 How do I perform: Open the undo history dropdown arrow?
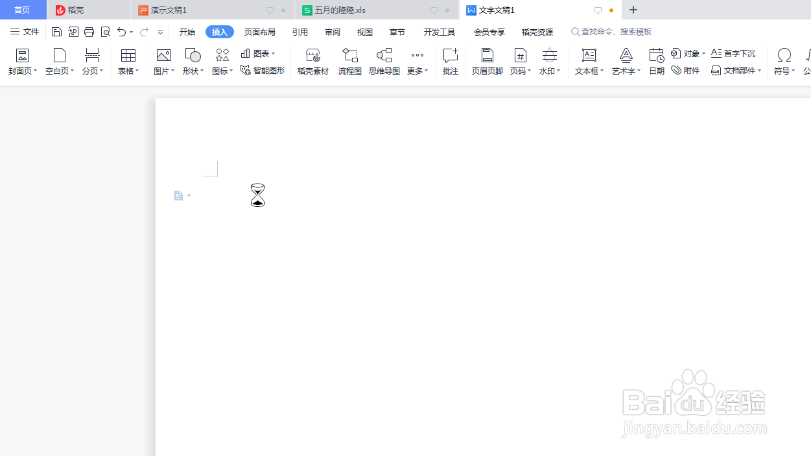(131, 32)
